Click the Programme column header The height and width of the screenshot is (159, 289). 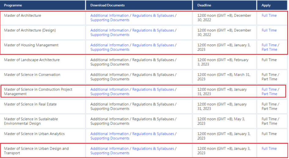[x=13, y=5]
